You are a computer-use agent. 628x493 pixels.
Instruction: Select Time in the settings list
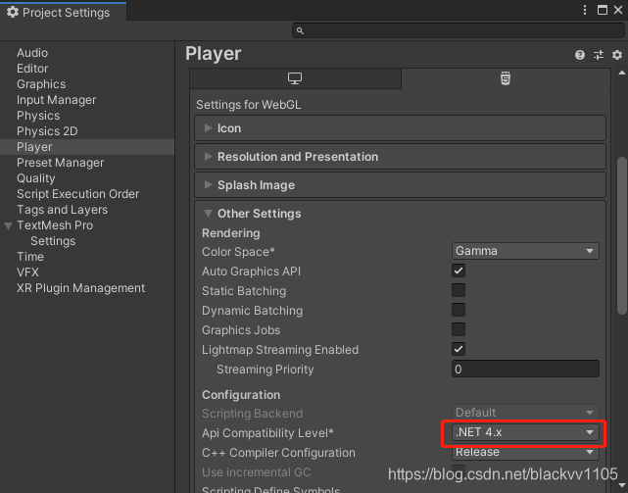pyautogui.click(x=30, y=257)
